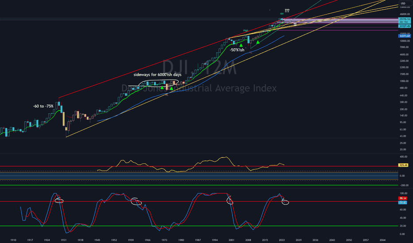The height and width of the screenshot is (243, 413).
Task: Select the white ellipse around the sideways candles
Action: click(159, 83)
